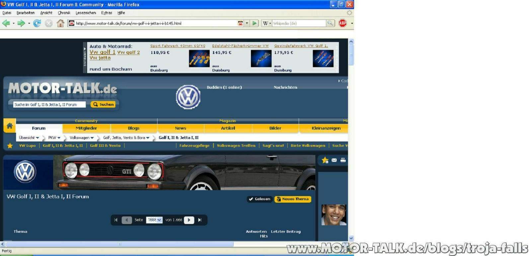The width and height of the screenshot is (531, 256).
Task: Click the Nachrichten link
Action: click(285, 87)
